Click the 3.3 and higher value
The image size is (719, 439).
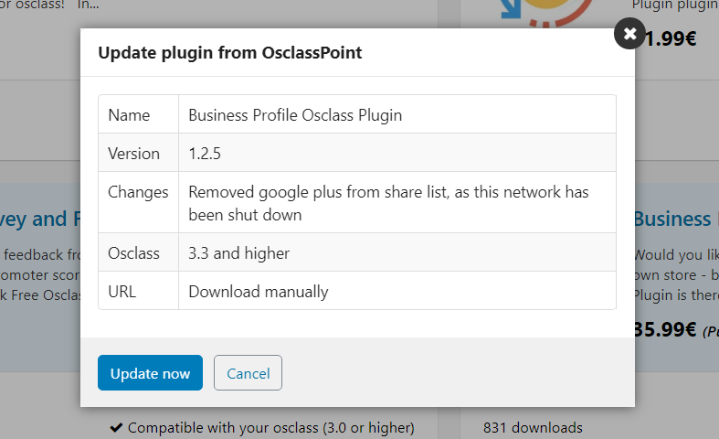point(238,253)
